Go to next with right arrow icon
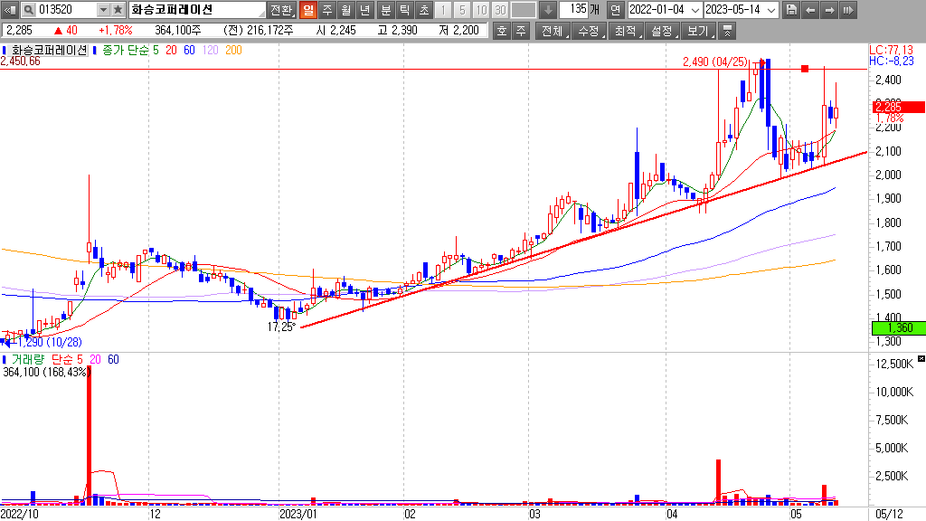The height and width of the screenshot is (521, 926). tap(829, 10)
